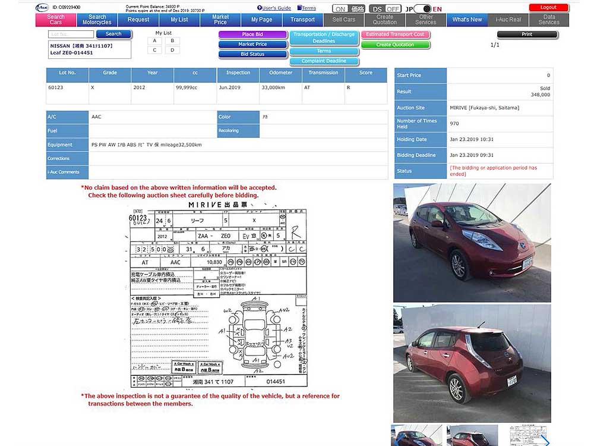Go to the My Page tab

pyautogui.click(x=261, y=20)
